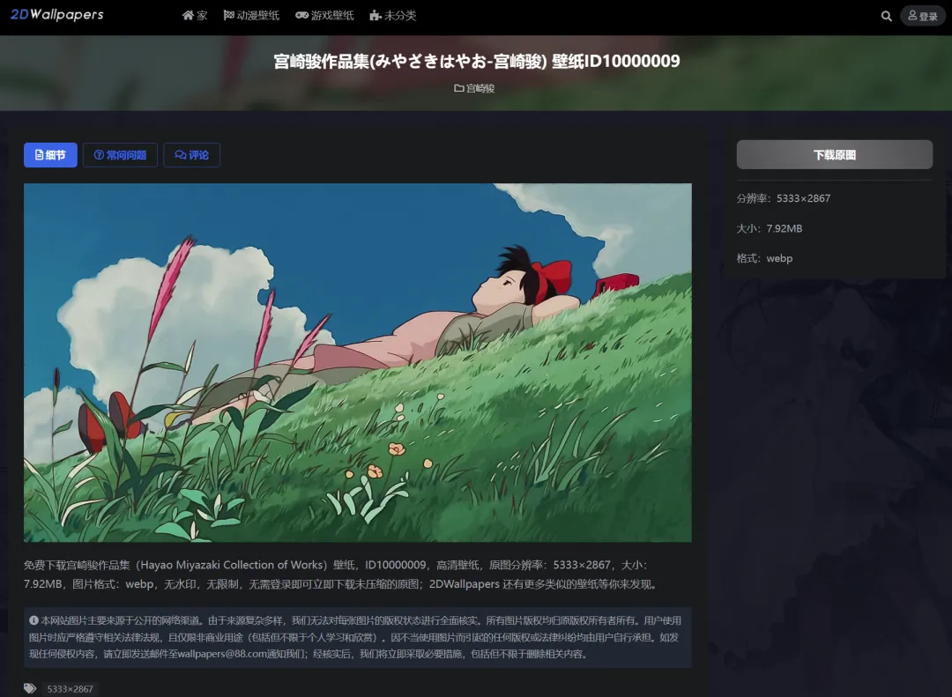Click wallpapers@88.com in the notice
This screenshot has width=952, height=697.
pyautogui.click(x=223, y=654)
